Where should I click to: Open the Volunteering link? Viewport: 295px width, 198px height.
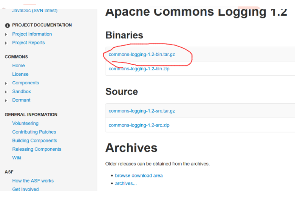coord(25,123)
